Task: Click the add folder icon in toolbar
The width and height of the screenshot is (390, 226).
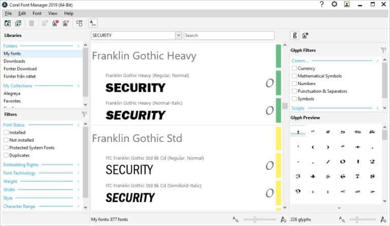Action: [x=8, y=23]
